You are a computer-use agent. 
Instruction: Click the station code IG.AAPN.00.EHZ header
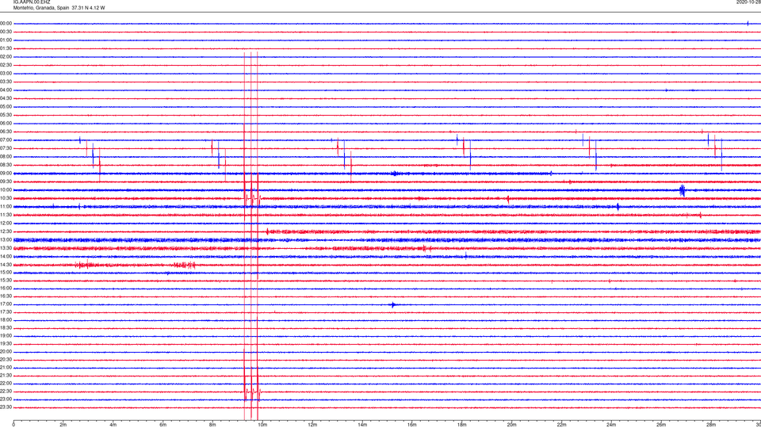[x=32, y=2]
